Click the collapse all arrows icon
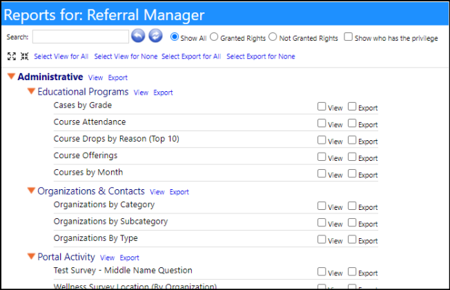450x290 pixels. pyautogui.click(x=24, y=57)
